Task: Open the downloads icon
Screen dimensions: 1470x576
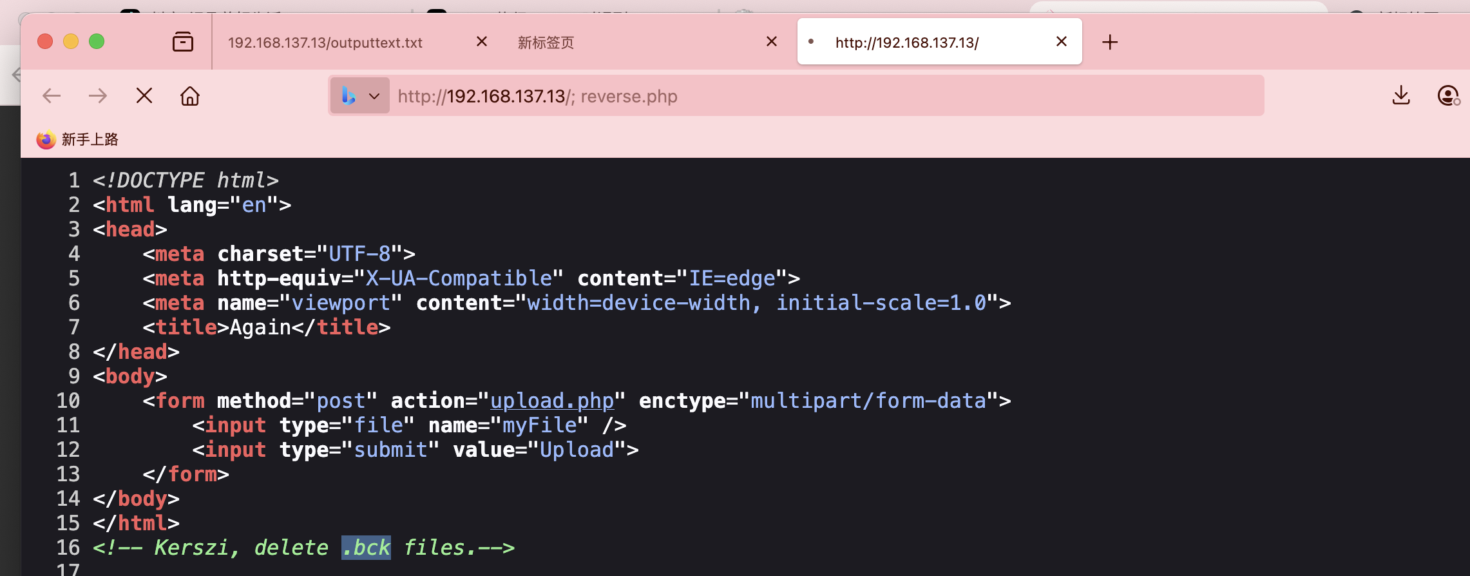Action: (x=1401, y=95)
